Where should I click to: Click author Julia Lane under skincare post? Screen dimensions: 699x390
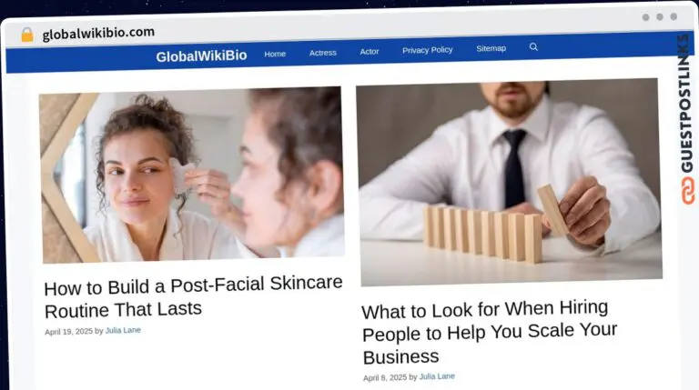(x=123, y=330)
